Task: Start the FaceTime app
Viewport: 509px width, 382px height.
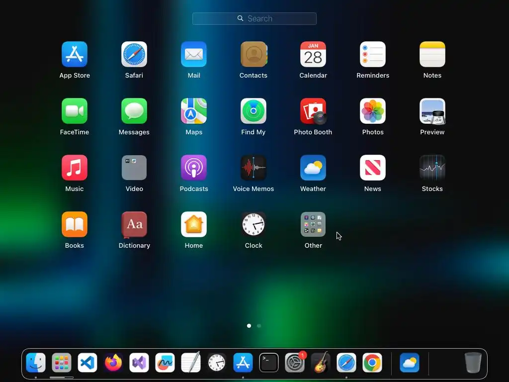Action: click(x=75, y=111)
